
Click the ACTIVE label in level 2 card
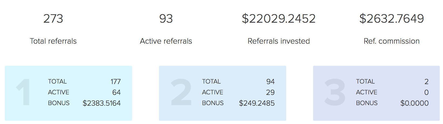pos(213,92)
